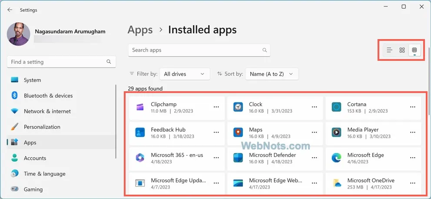Screen dimensions: 431x199
Task: Click the Maps app icon
Action: click(x=238, y=133)
